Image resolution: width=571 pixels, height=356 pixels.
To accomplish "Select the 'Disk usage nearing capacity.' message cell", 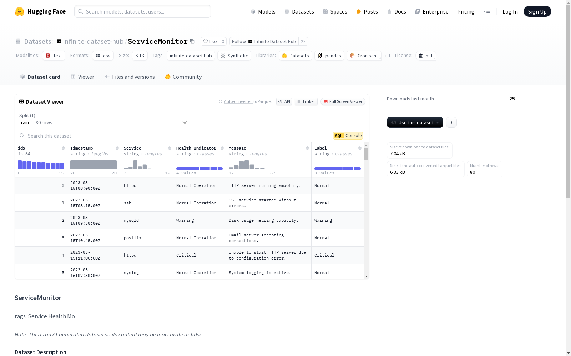I will [x=268, y=220].
